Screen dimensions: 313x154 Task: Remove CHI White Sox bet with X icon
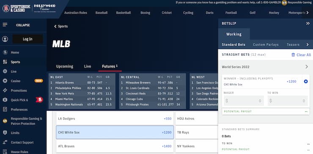point(306,81)
